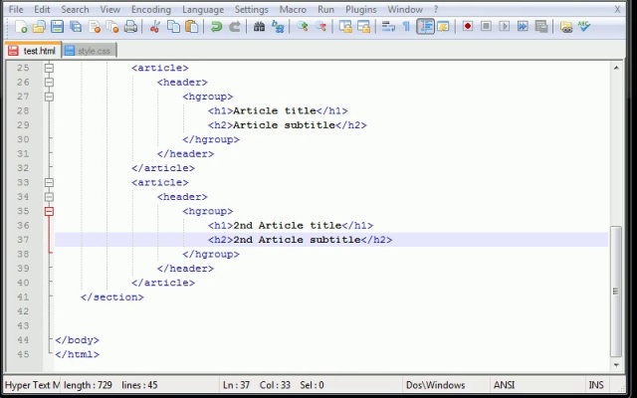Open the Macro menu
Viewport: 637px width, 398px height.
click(x=293, y=9)
